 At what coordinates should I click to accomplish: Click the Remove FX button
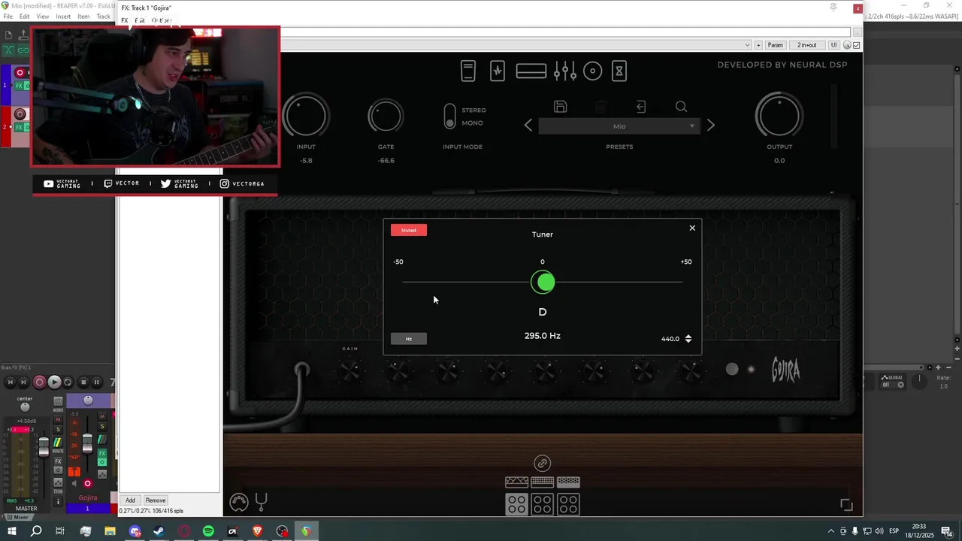point(156,500)
